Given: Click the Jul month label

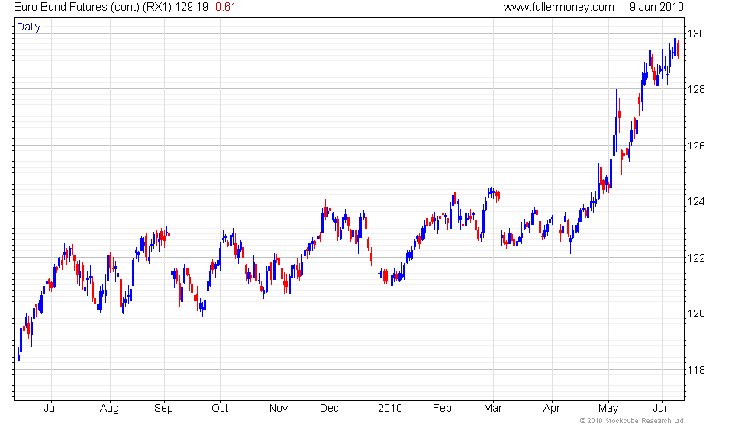Looking at the screenshot, I should [x=50, y=409].
